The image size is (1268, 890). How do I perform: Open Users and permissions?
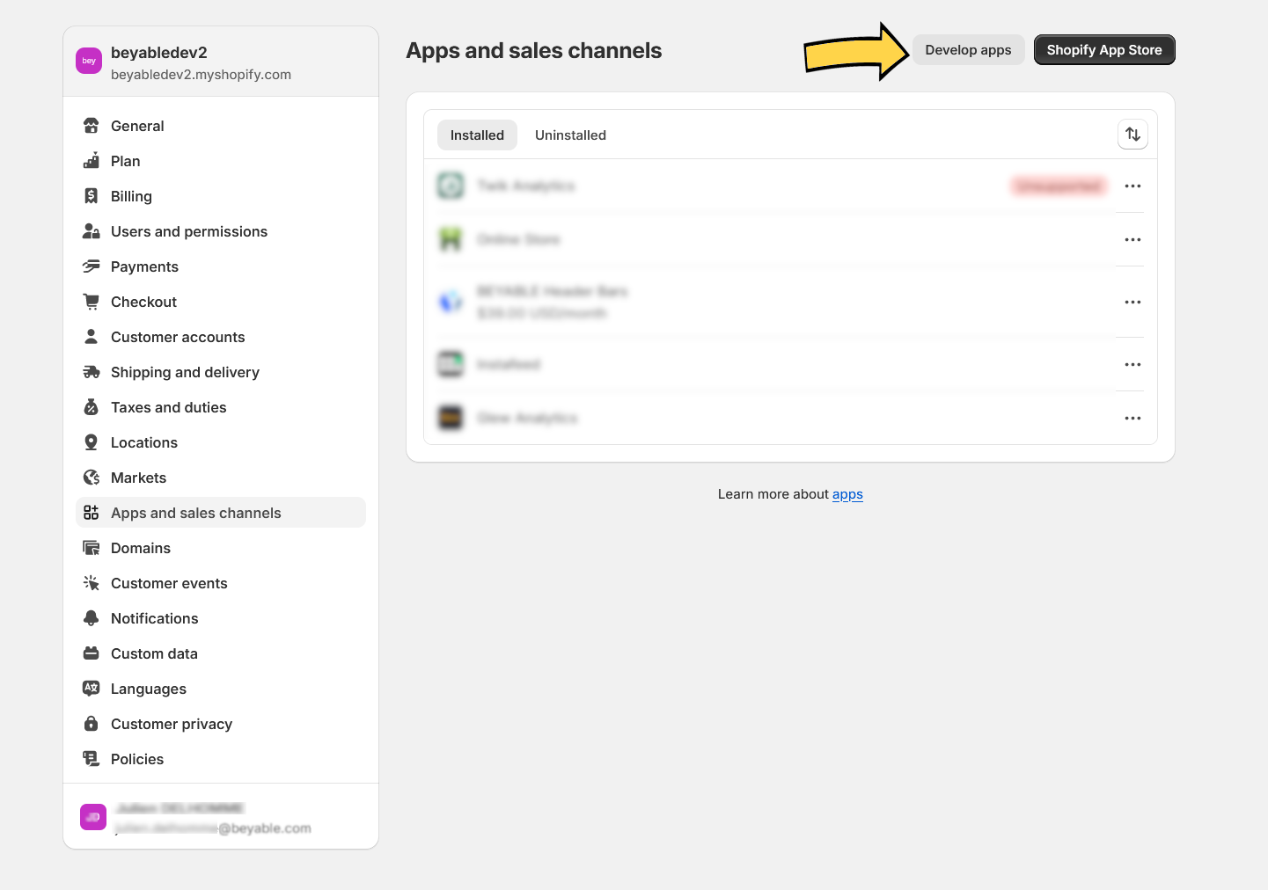coord(221,231)
